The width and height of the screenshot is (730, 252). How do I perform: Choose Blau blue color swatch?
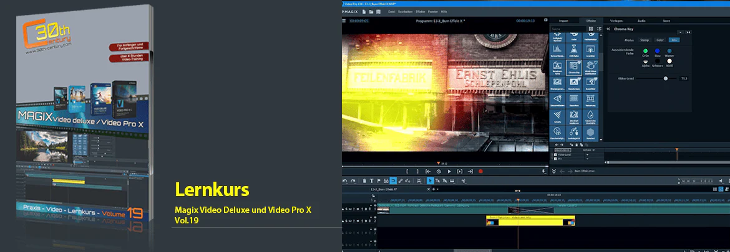tap(658, 51)
